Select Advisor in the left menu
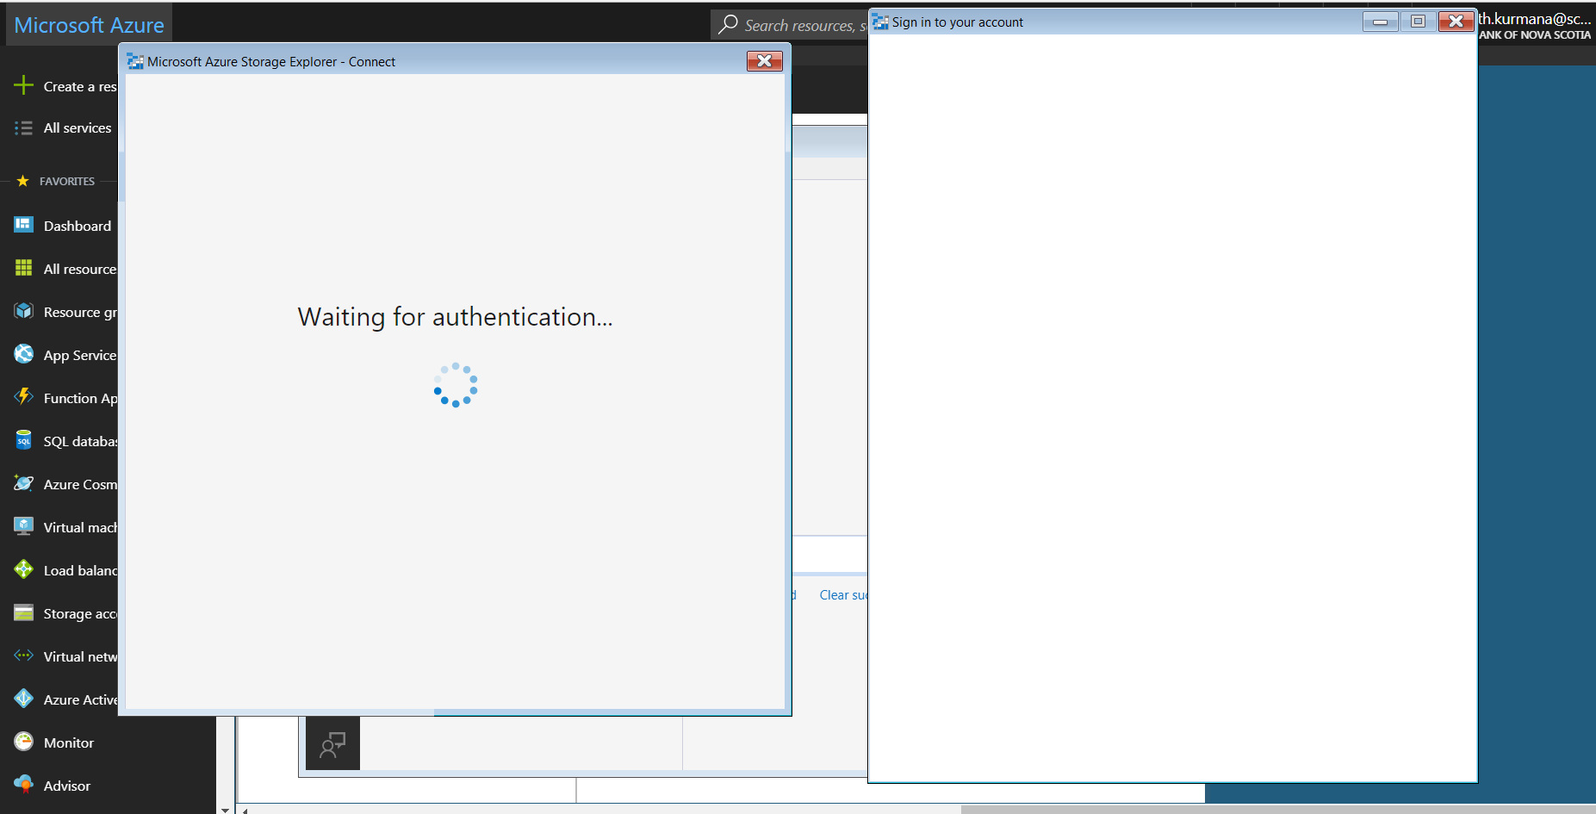This screenshot has width=1596, height=814. point(67,786)
